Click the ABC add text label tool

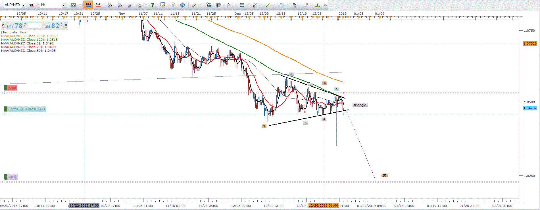click(294, 5)
